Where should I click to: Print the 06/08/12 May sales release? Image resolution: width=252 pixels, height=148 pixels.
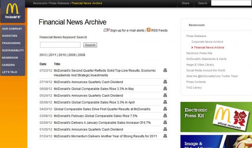tap(165, 88)
